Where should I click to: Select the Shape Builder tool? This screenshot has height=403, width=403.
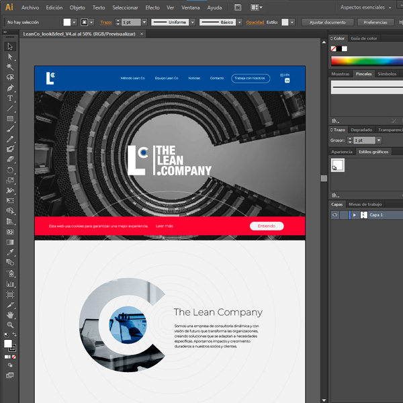[10, 211]
